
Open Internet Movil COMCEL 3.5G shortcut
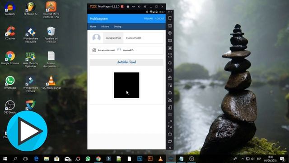click(51, 10)
